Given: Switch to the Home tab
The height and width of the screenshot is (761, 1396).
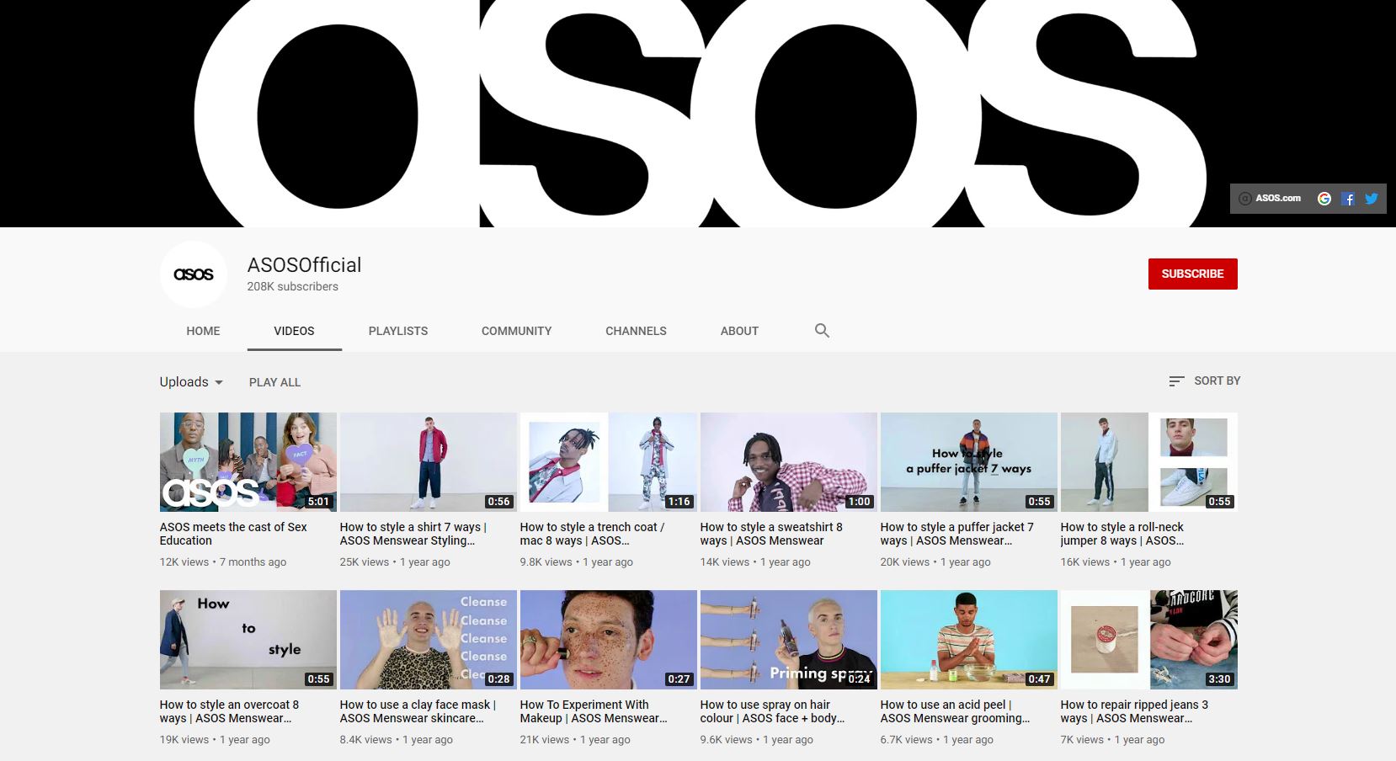Looking at the screenshot, I should coord(203,331).
